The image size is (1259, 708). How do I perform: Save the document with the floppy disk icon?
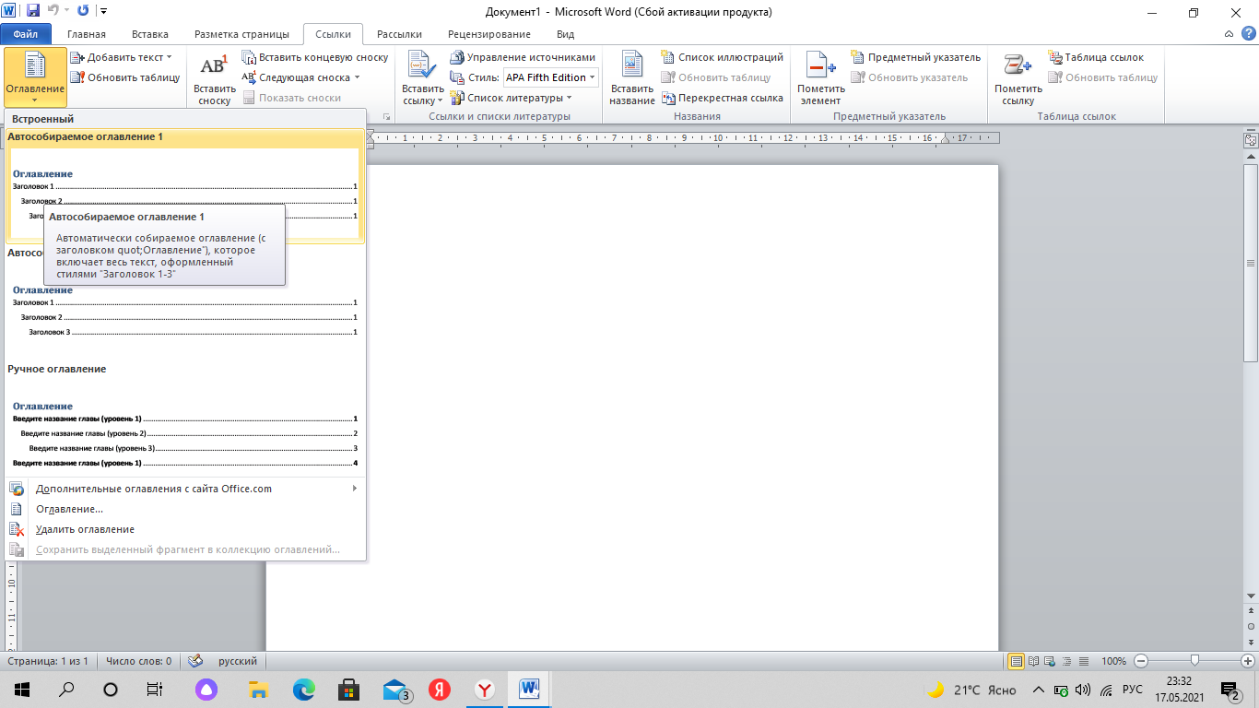click(33, 12)
